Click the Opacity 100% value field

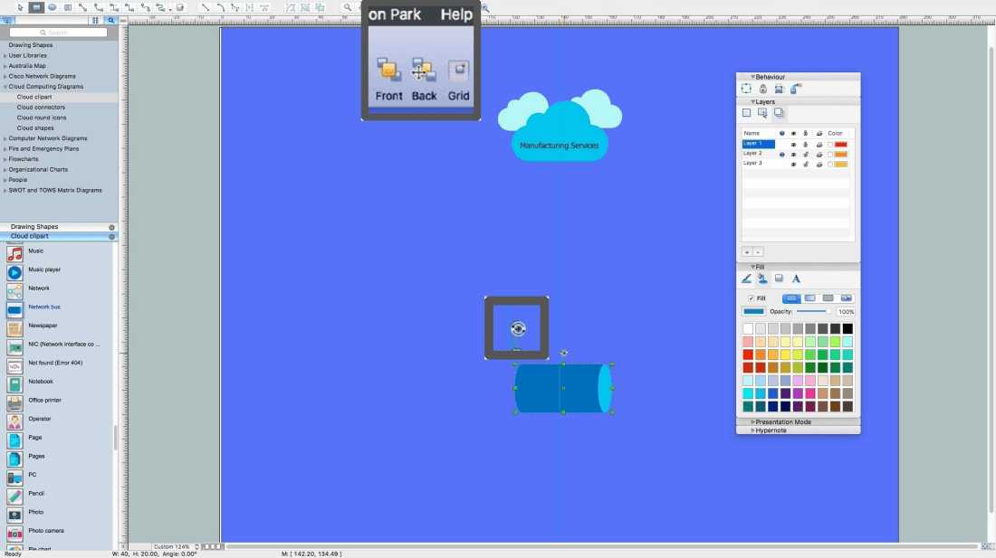click(846, 311)
